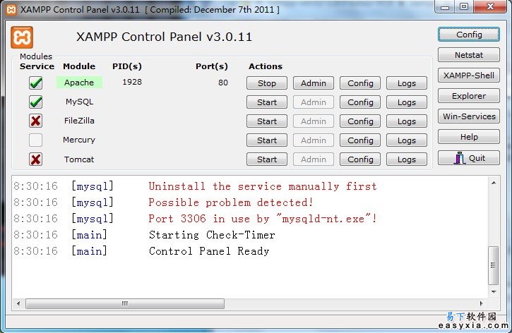Install the FileZilla service via red X
512x333 pixels.
tap(35, 121)
